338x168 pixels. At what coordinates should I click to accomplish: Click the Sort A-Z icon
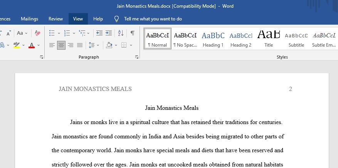121,33
